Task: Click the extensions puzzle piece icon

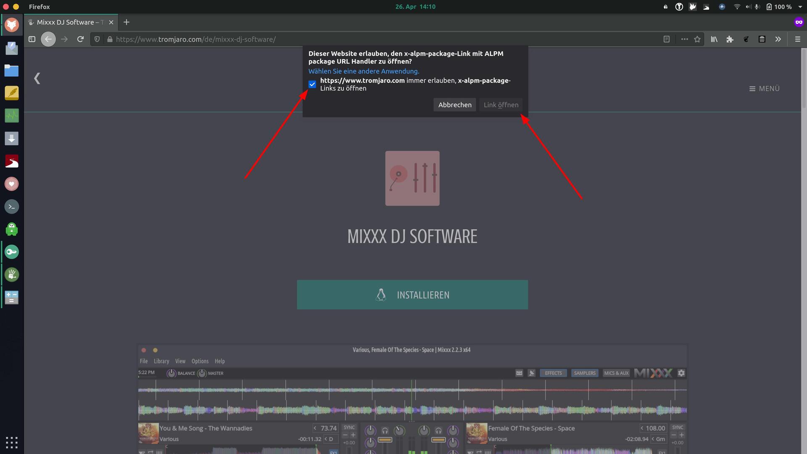Action: pos(730,39)
